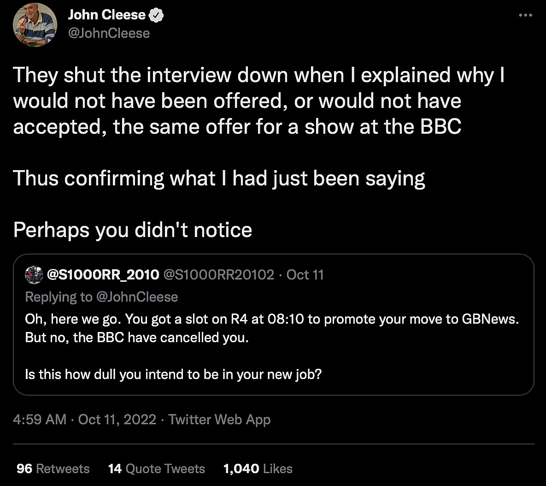The width and height of the screenshot is (546, 486).
Task: View the 96 Retweets list
Action: [53, 469]
